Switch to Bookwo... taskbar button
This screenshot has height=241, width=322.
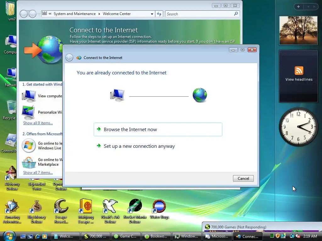click(x=156, y=236)
